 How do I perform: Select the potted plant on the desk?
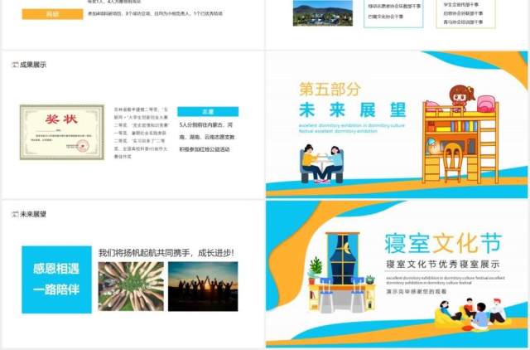316,270
